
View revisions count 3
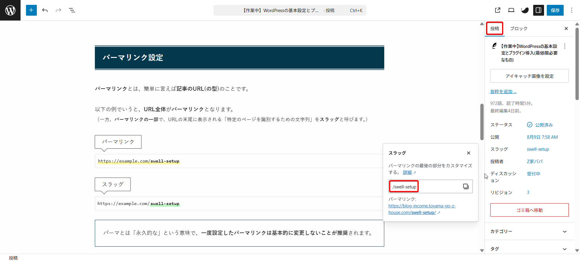[528, 192]
